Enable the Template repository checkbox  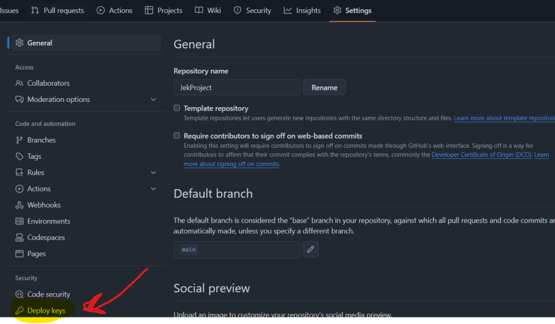[x=177, y=108]
